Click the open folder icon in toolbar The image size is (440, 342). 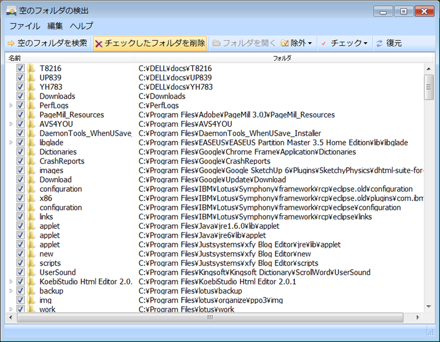tap(216, 43)
